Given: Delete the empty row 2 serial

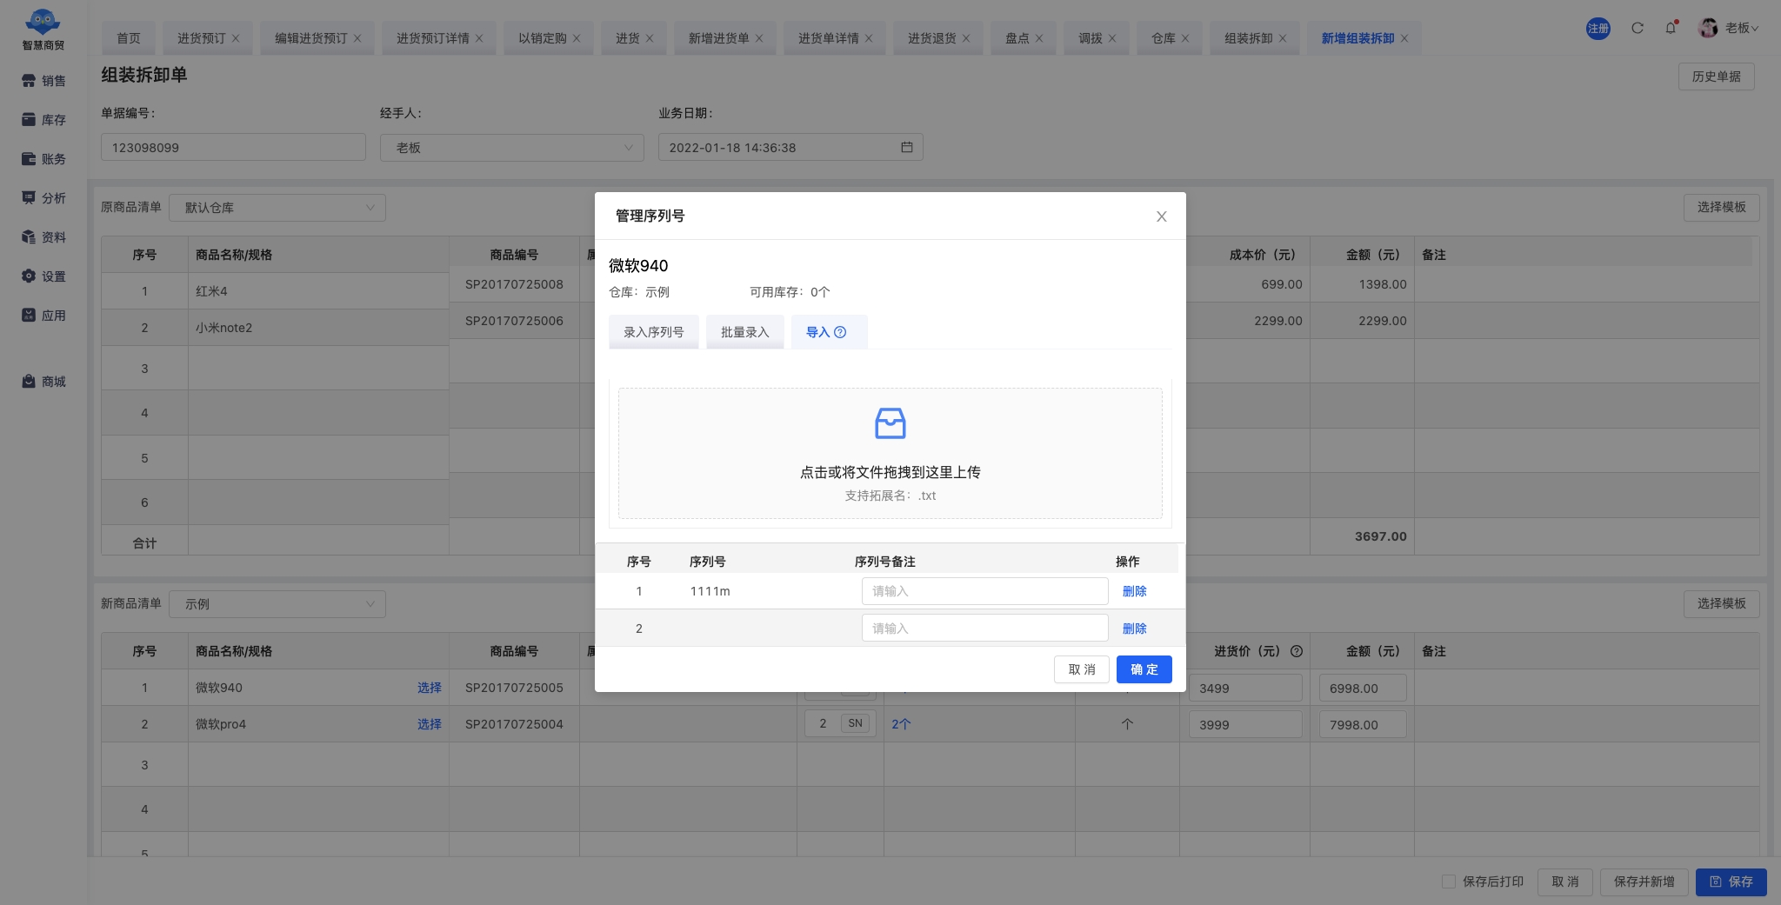Looking at the screenshot, I should pos(1135,629).
